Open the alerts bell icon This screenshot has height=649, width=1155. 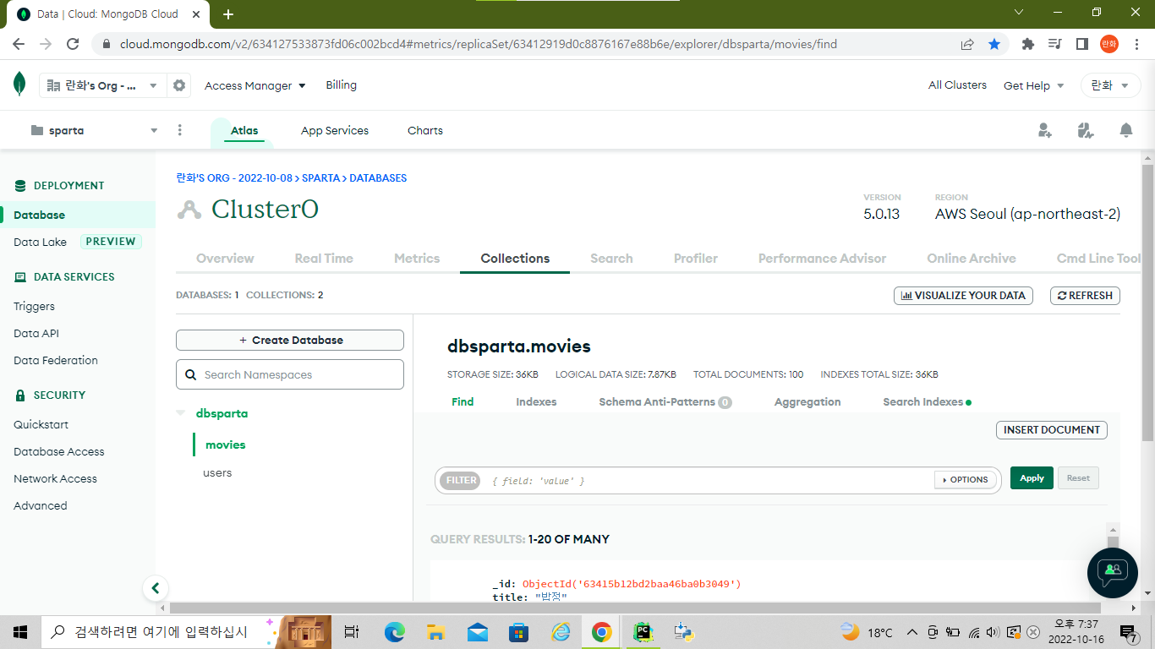[x=1125, y=130]
